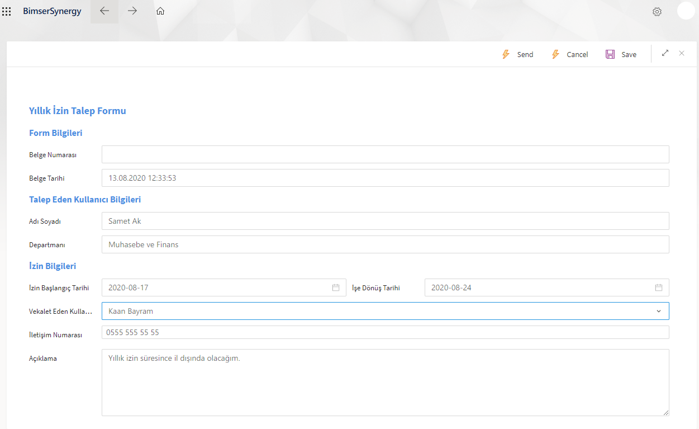Close the form panel
This screenshot has height=429, width=699.
click(x=682, y=53)
